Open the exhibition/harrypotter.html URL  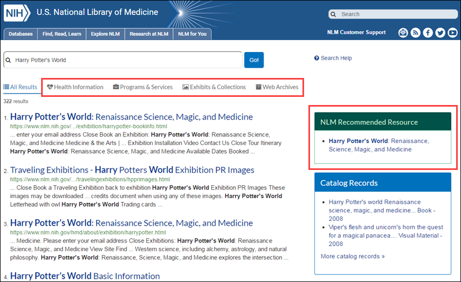click(x=88, y=233)
